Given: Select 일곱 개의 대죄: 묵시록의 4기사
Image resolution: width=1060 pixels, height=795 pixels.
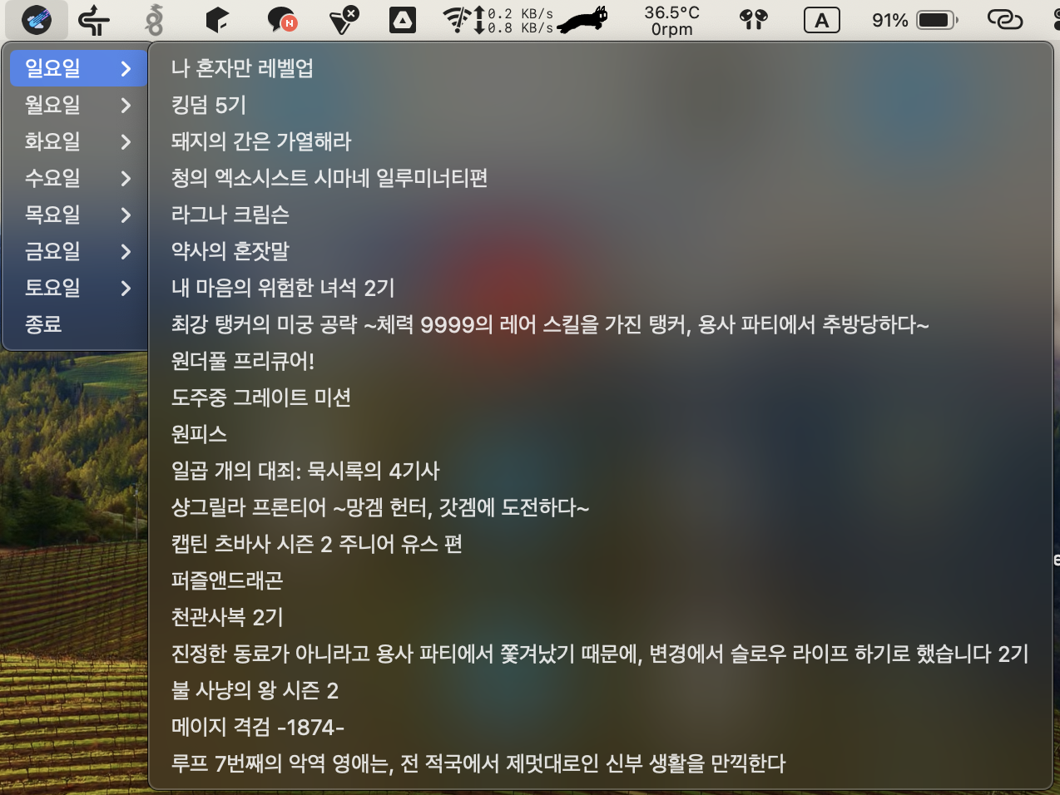Looking at the screenshot, I should 600,471.
